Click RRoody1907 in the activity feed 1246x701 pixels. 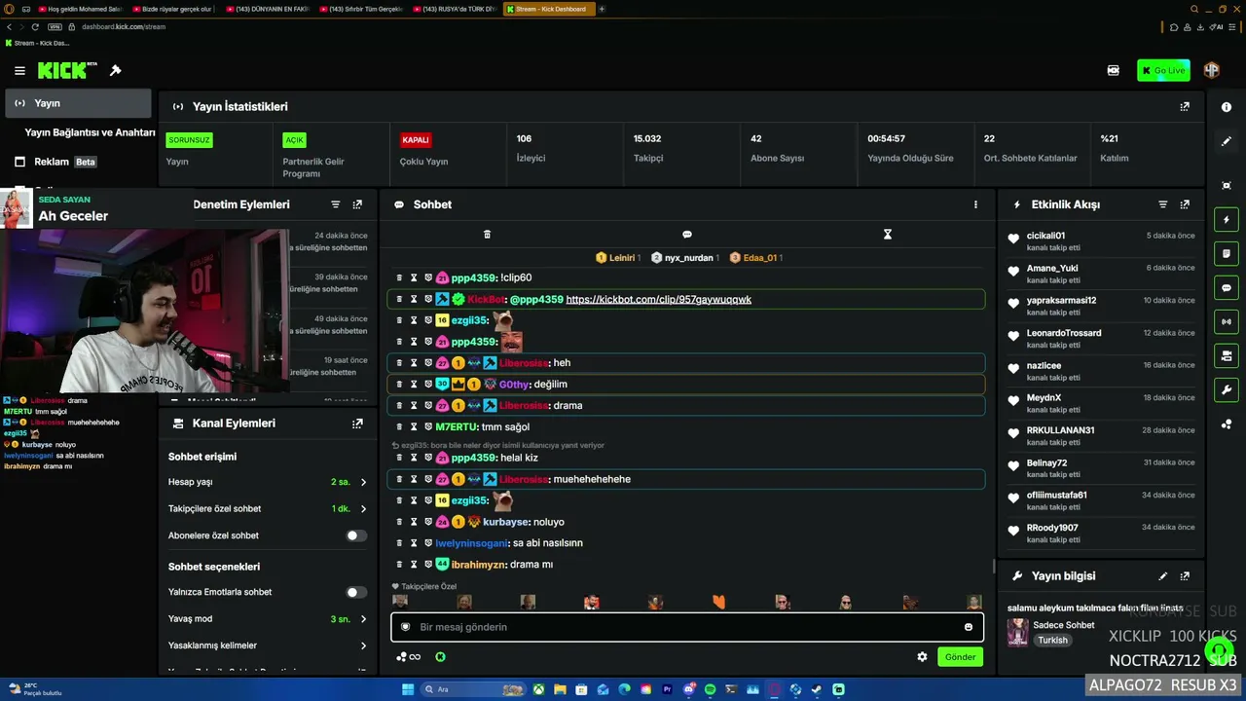(x=1052, y=528)
